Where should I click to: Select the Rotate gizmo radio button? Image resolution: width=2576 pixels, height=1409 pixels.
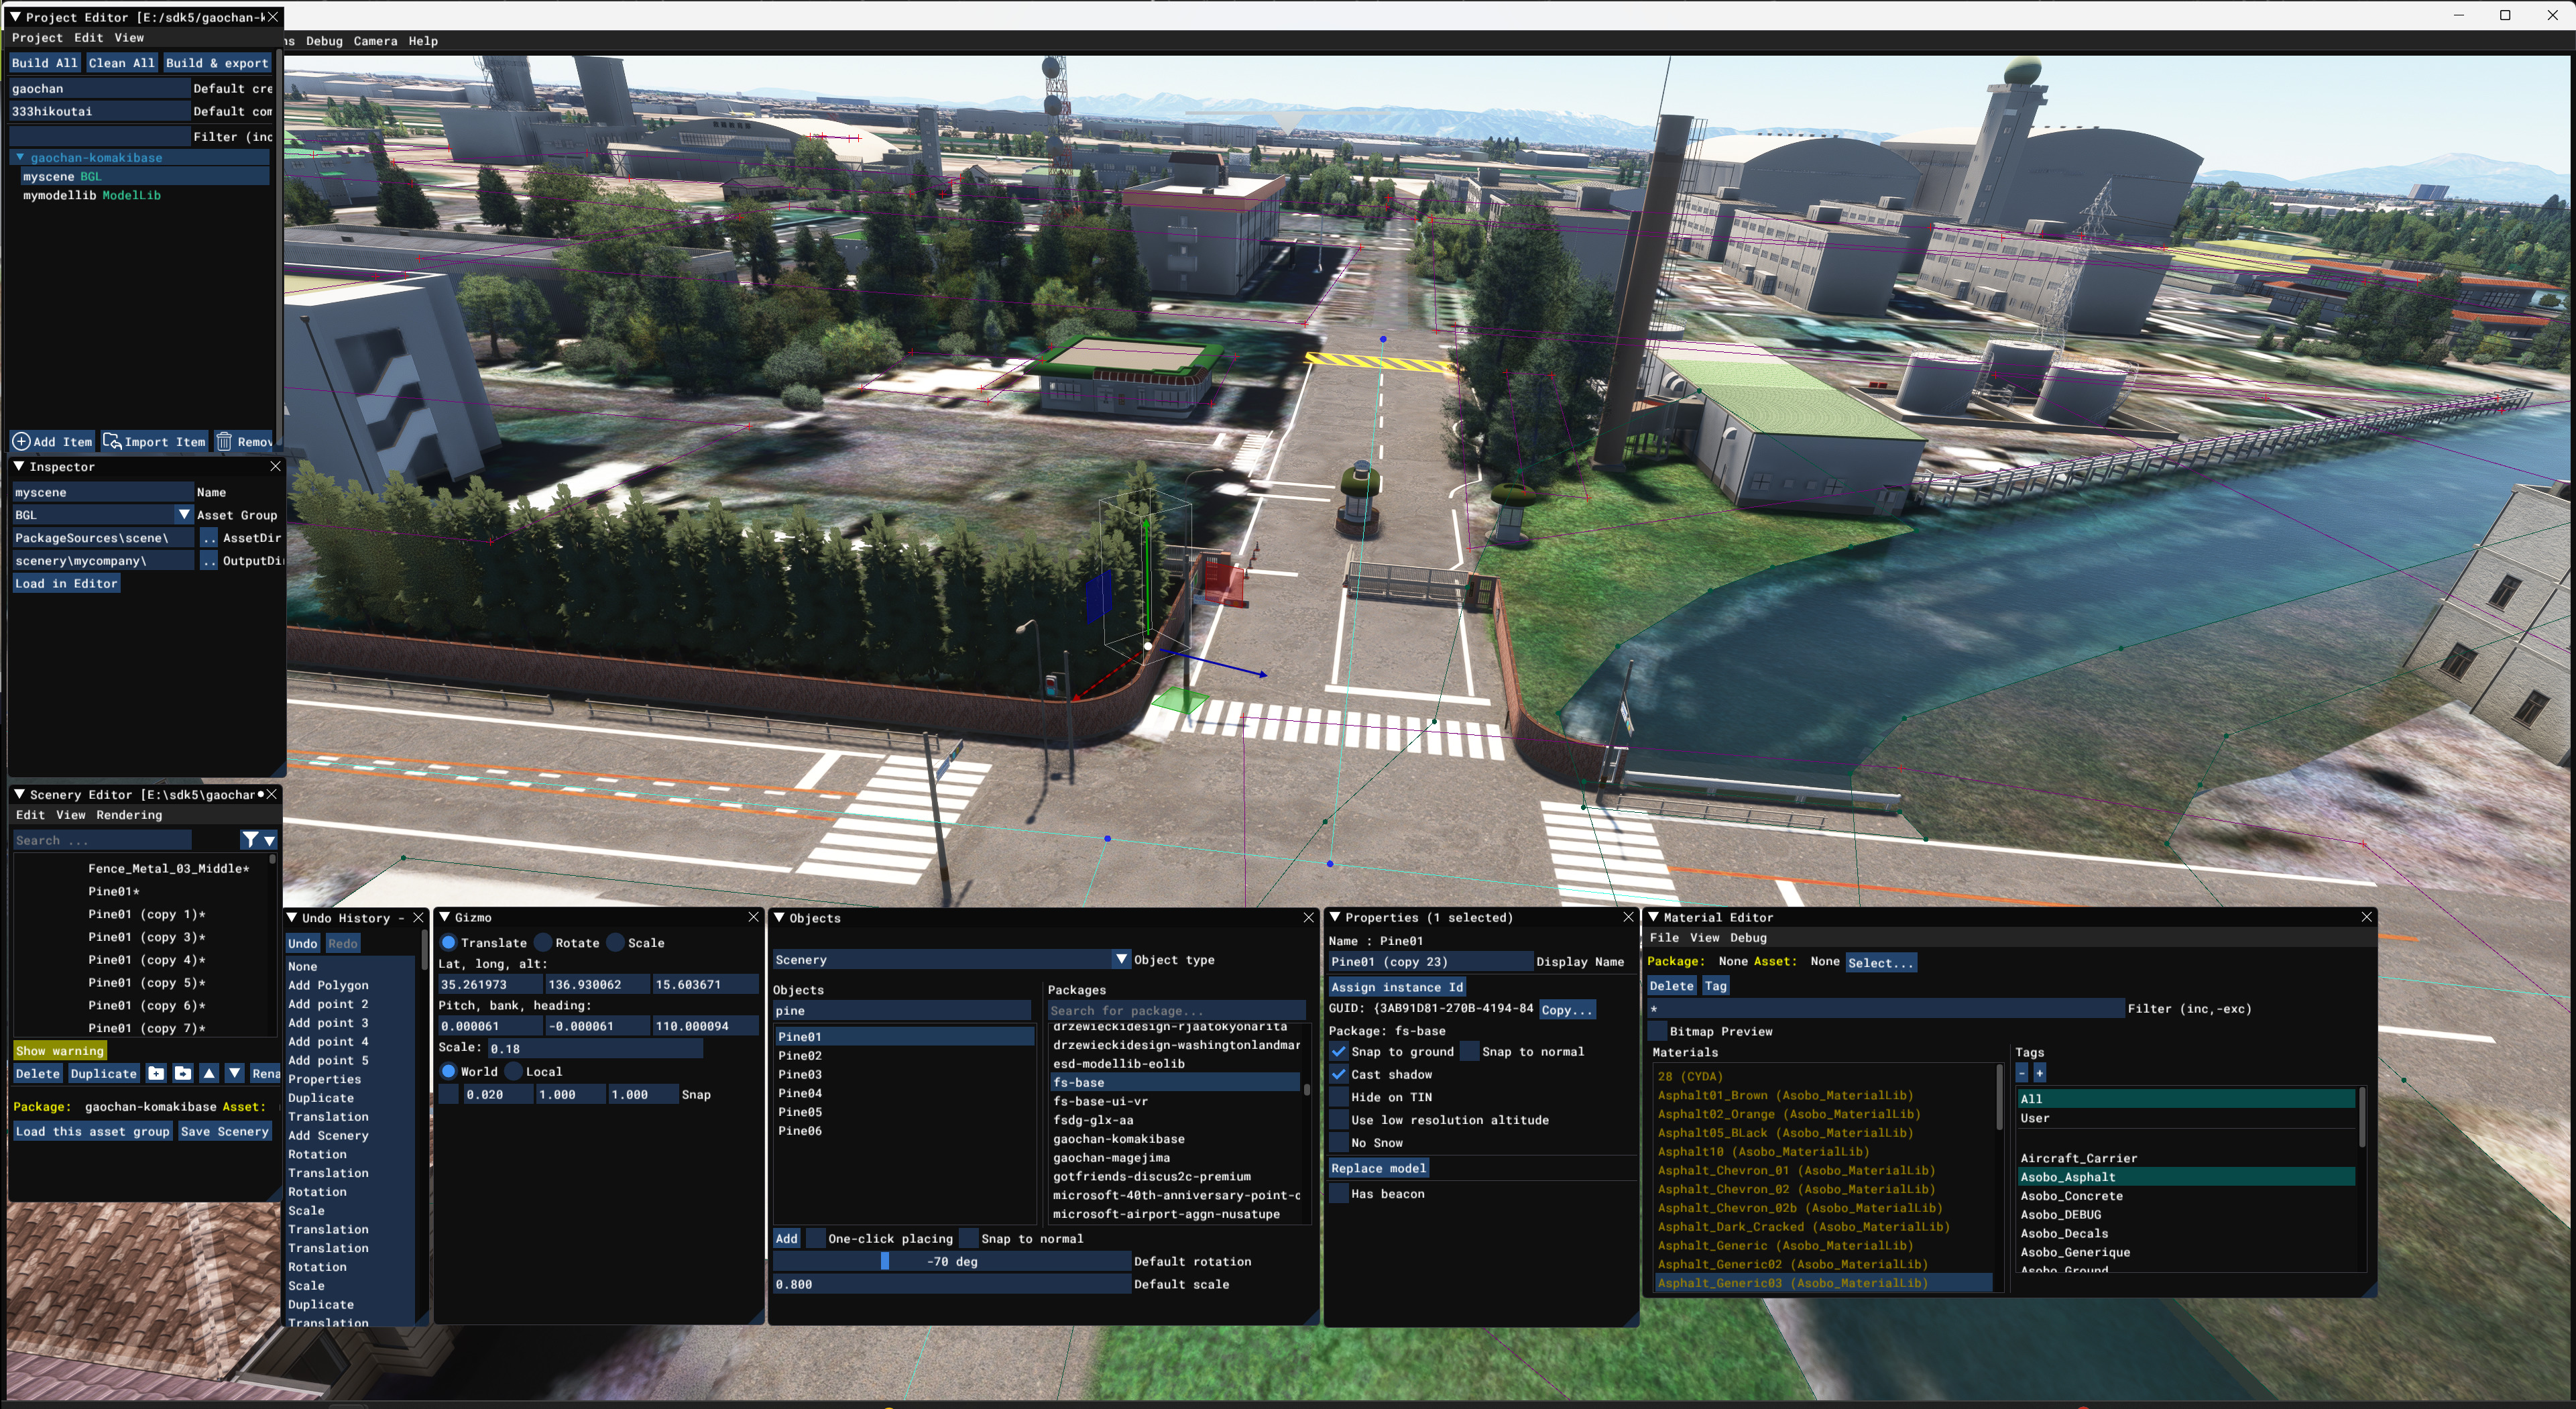543,943
